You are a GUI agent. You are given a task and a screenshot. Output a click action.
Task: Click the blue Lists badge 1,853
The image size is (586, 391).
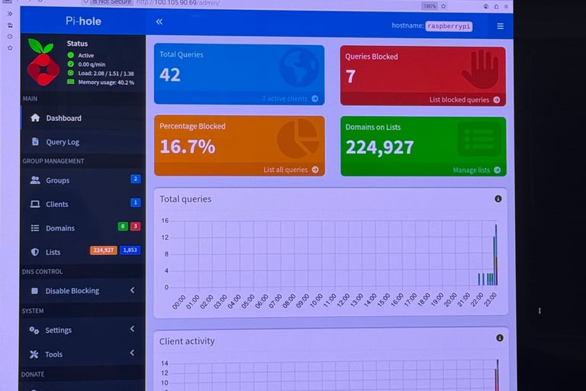130,250
